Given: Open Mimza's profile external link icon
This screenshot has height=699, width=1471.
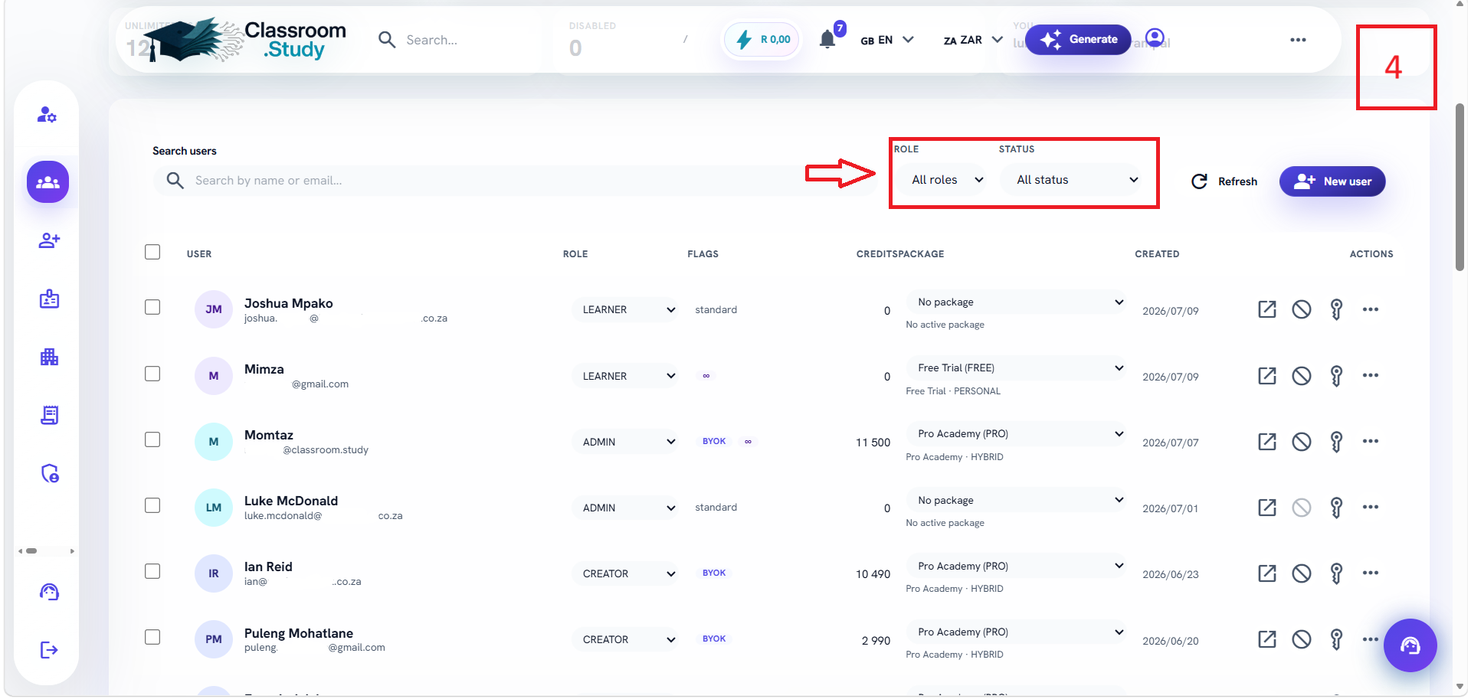Looking at the screenshot, I should pyautogui.click(x=1267, y=376).
